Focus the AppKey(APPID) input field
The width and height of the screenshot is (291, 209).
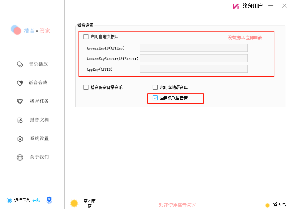click(194, 69)
